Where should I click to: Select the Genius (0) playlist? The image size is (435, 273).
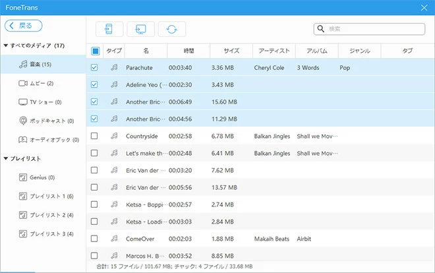[42, 177]
